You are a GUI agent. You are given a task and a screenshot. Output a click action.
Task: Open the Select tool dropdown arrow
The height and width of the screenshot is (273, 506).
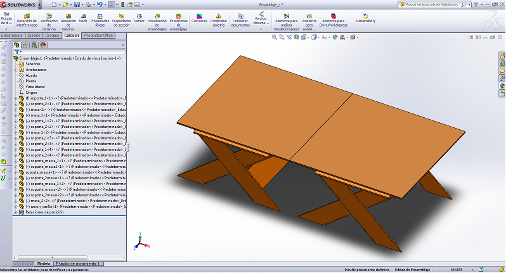pyautogui.click(x=117, y=5)
